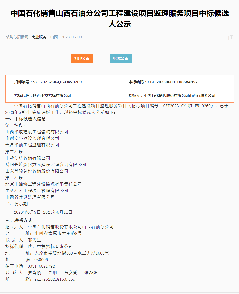
Task: Click the contact name 高朋
Action: point(53,273)
